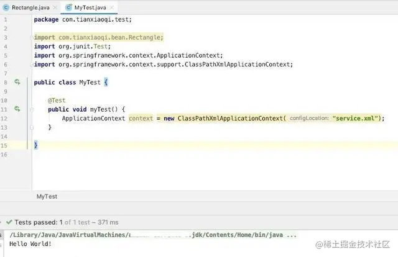Close the Rectangle.java tab

(x=55, y=7)
